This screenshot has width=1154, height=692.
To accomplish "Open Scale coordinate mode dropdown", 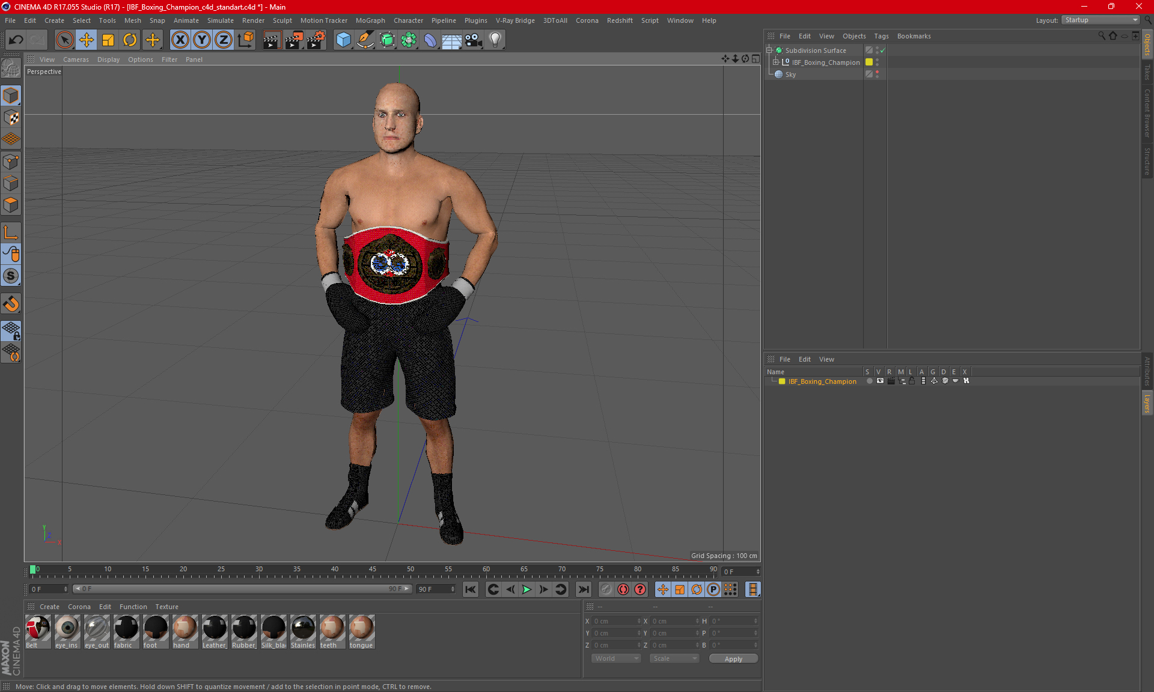I will [675, 658].
